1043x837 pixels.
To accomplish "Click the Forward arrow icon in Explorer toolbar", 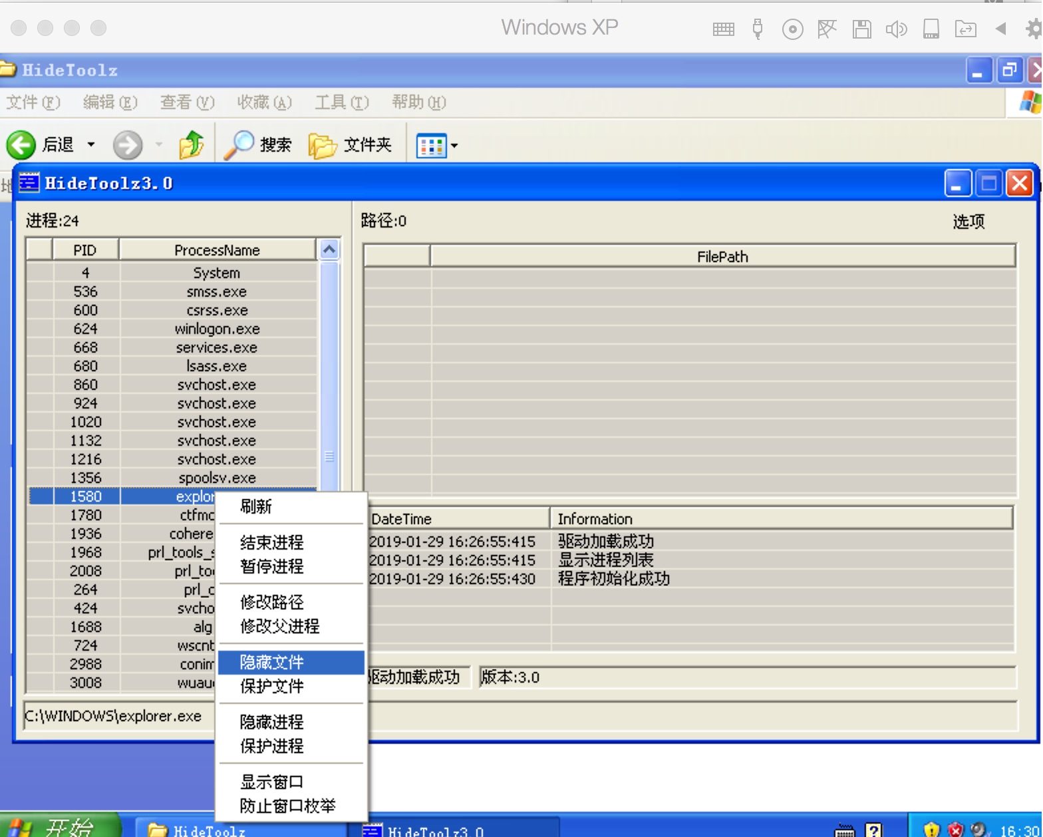I will pos(128,144).
